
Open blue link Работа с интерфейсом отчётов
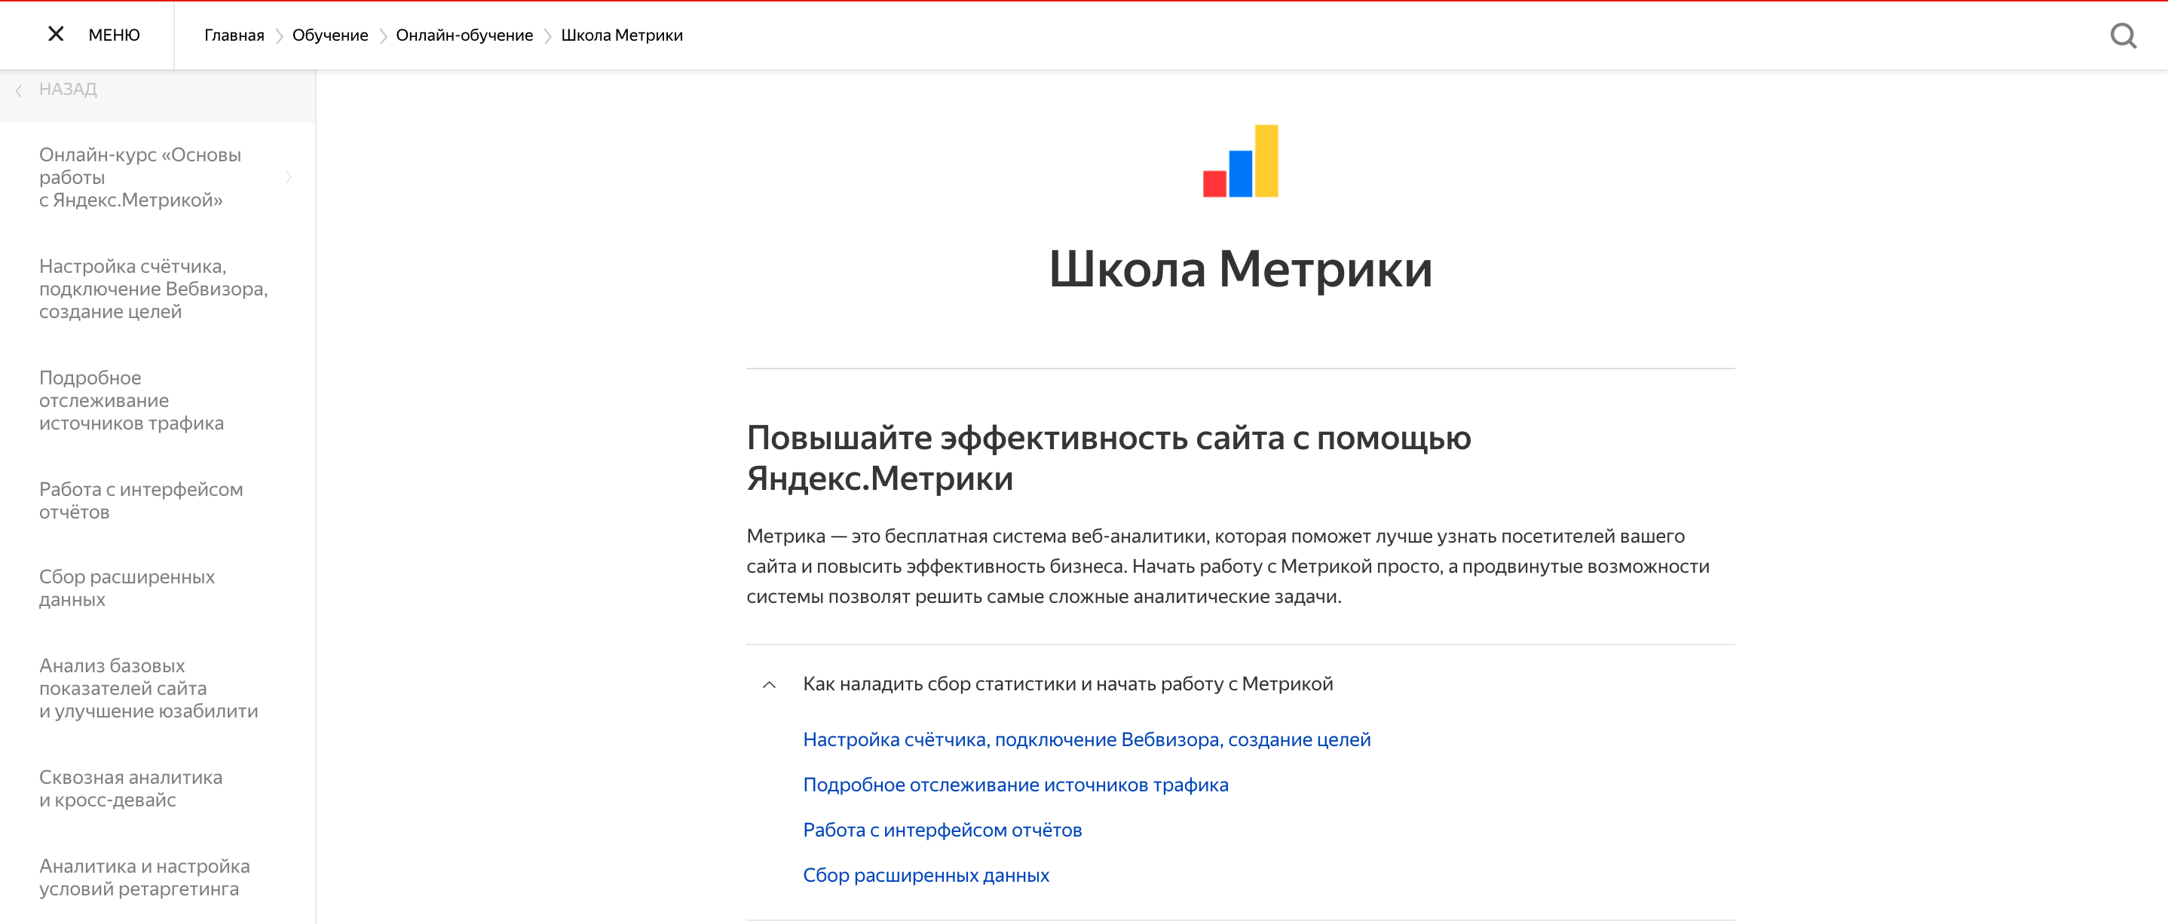tap(942, 830)
